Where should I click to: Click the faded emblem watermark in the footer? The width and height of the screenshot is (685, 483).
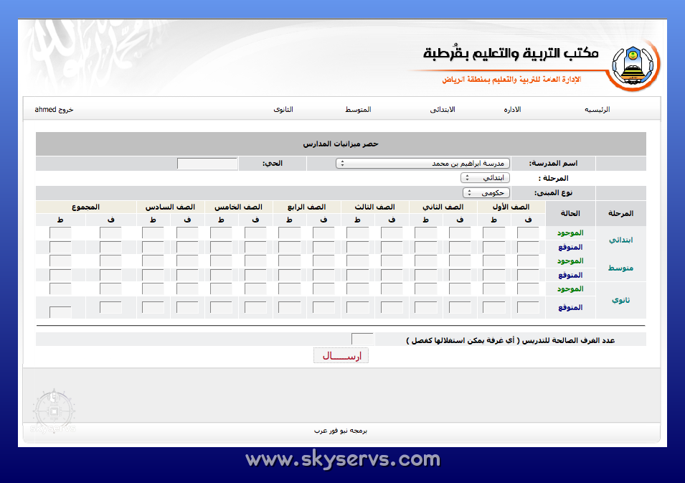53,411
